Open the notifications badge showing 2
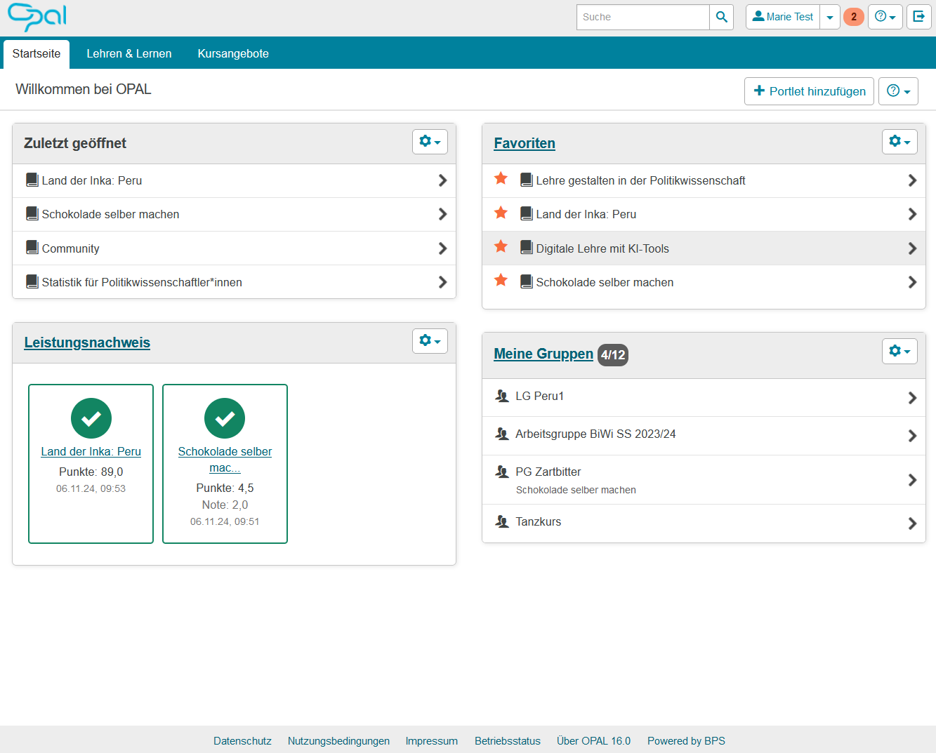 tap(853, 17)
